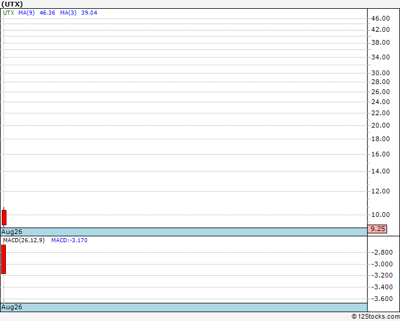Click the 14.00 price axis label

pyautogui.click(x=381, y=171)
